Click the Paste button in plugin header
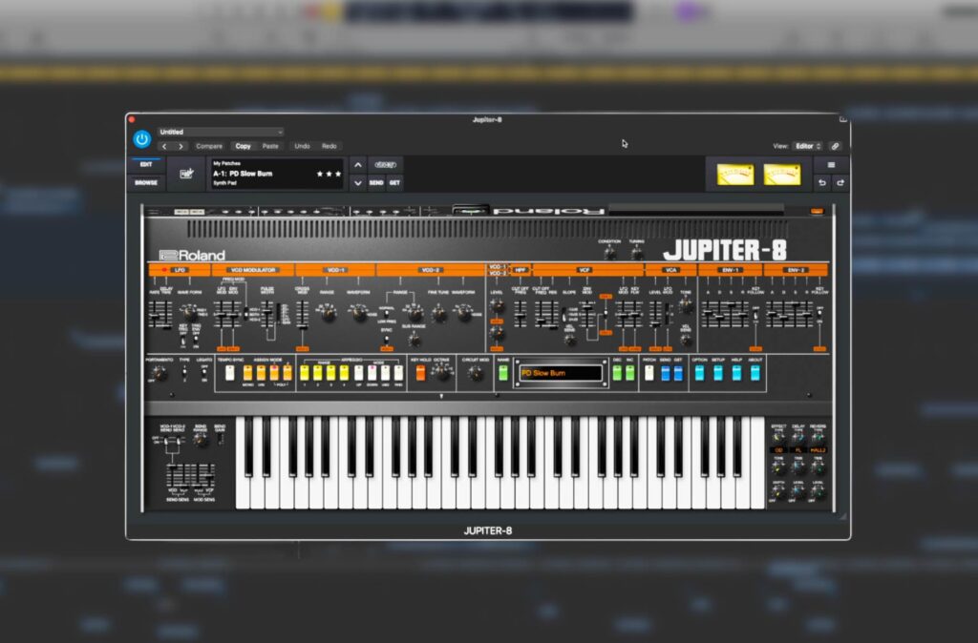Screen dimensions: 978x643 [270, 146]
